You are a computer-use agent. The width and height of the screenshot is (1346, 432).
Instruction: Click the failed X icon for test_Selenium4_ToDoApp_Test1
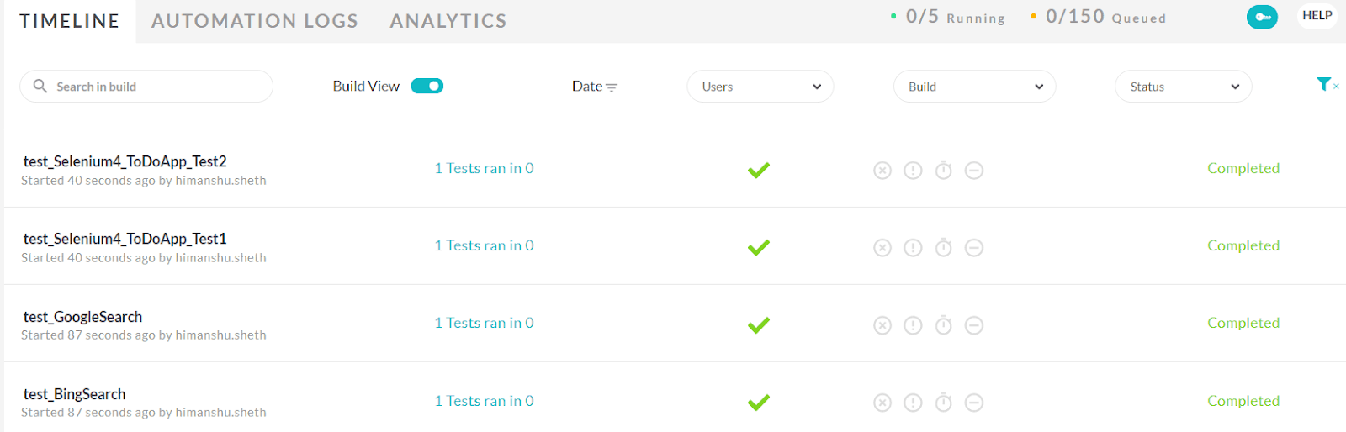coord(882,248)
